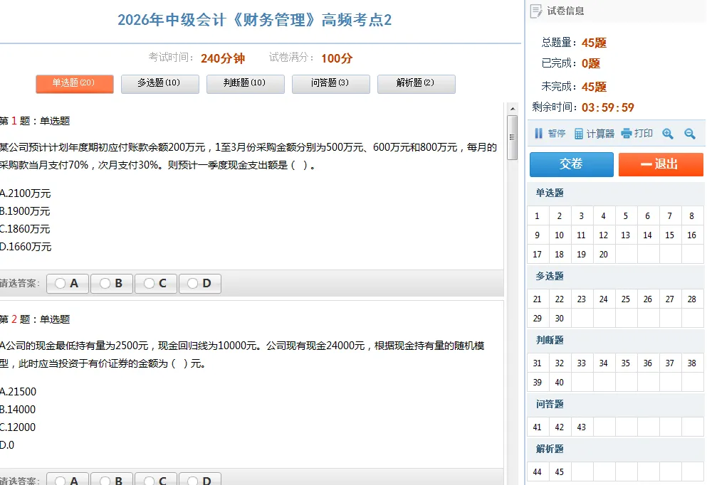Viewport: 707px width, 485px height.
Task: Switch to 多选题 (10) tab
Action: (x=160, y=84)
